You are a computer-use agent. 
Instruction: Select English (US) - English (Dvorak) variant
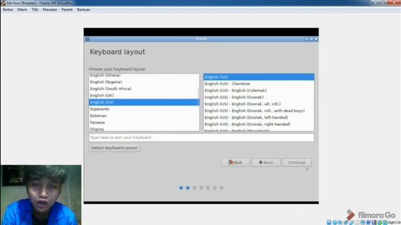(259, 97)
